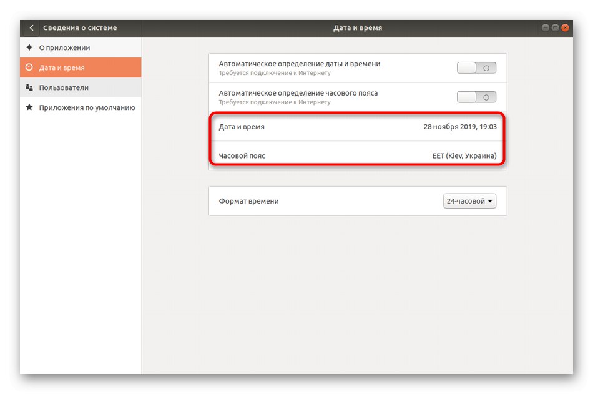Image resolution: width=593 pixels, height=394 pixels.
Task: Click the Формат времени label
Action: click(x=248, y=201)
